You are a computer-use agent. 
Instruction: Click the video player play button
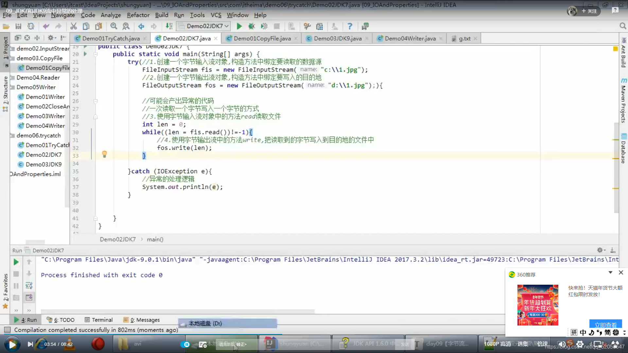12,344
